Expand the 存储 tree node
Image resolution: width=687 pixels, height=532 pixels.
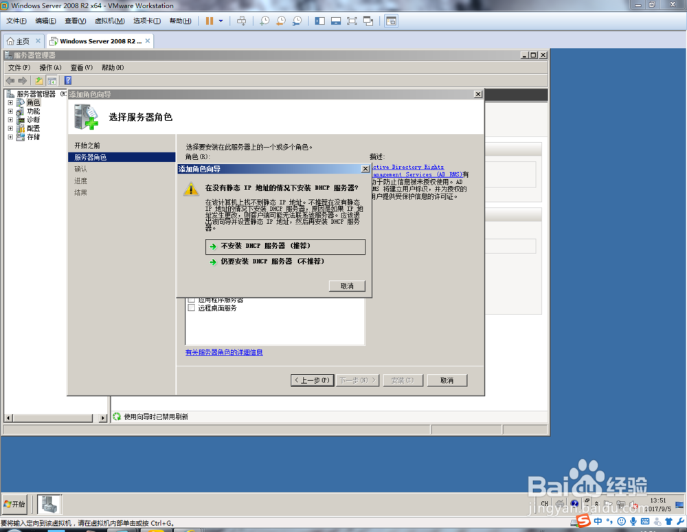(10, 137)
